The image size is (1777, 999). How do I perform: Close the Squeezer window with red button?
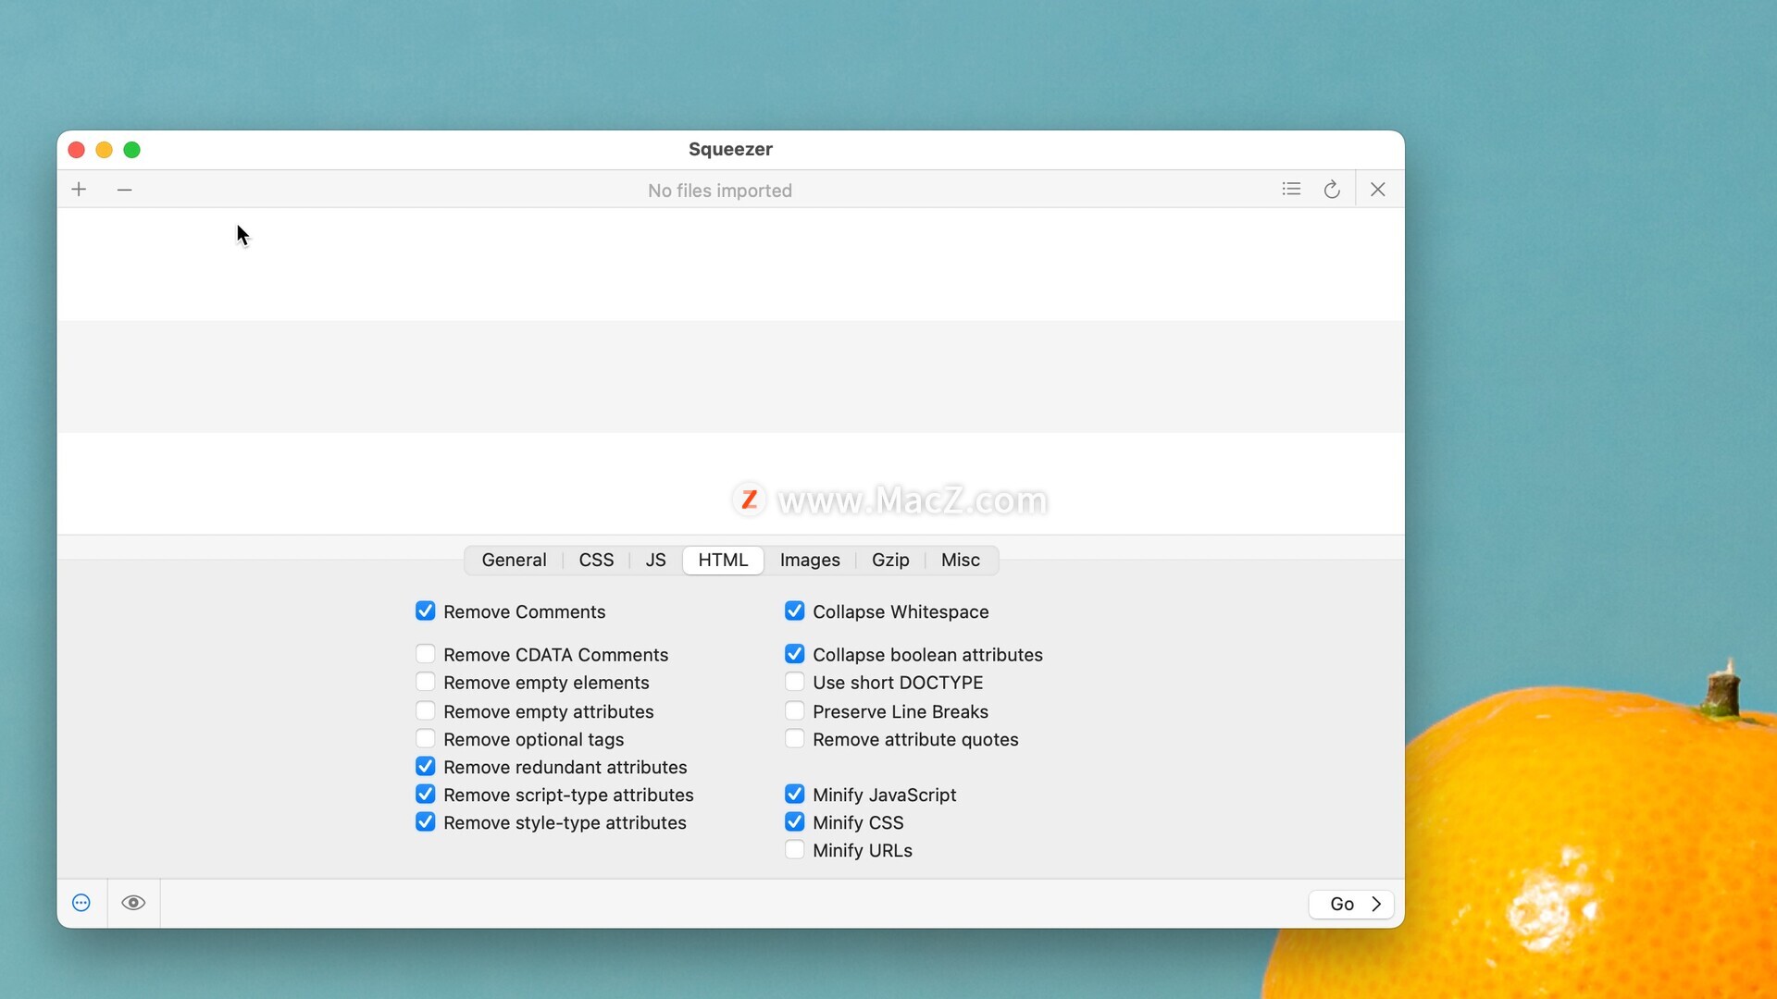click(77, 150)
